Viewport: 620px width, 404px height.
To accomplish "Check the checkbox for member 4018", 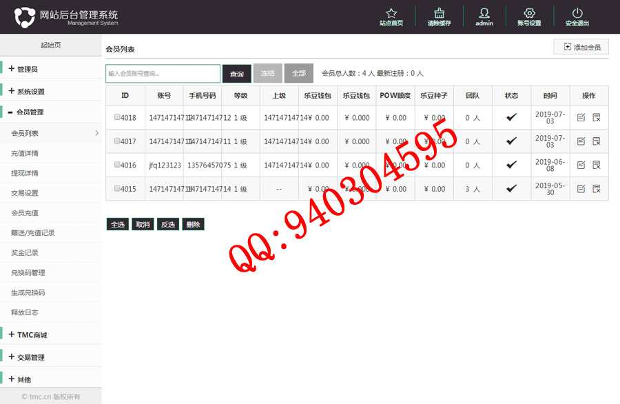I will [x=117, y=117].
